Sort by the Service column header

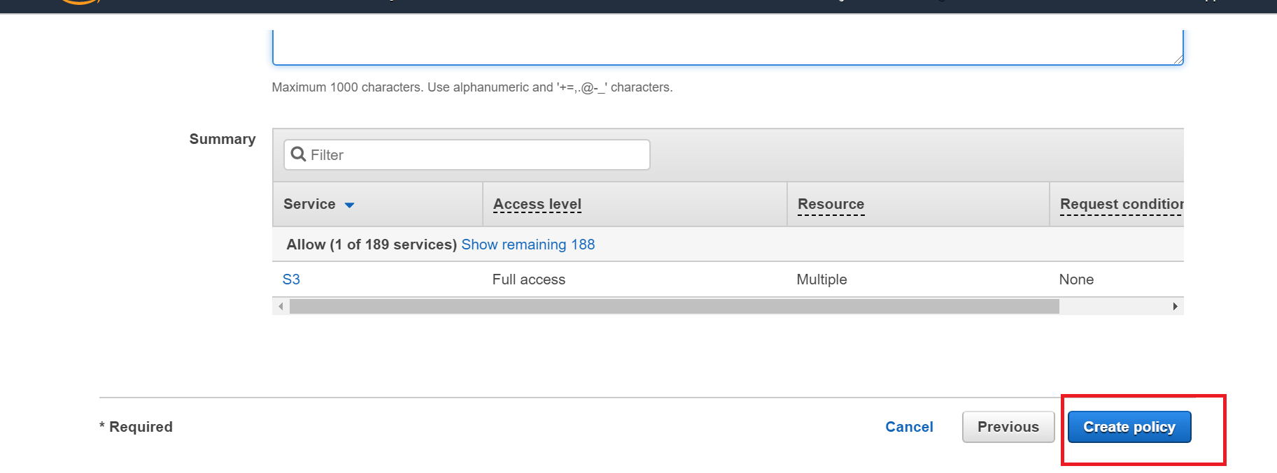pos(309,204)
